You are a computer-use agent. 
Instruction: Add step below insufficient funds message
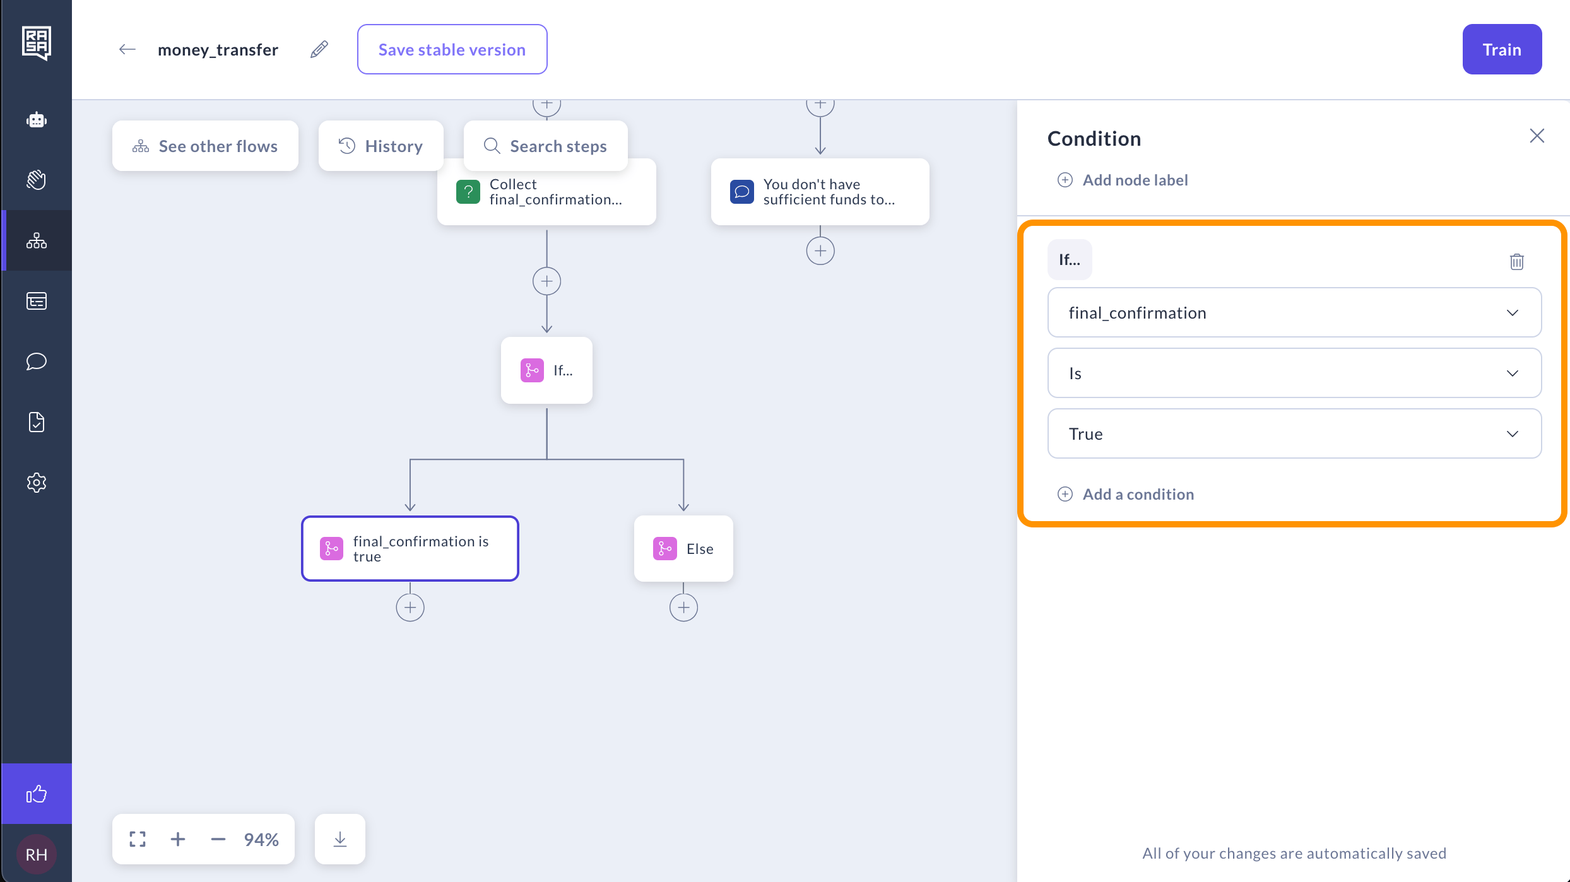[820, 251]
